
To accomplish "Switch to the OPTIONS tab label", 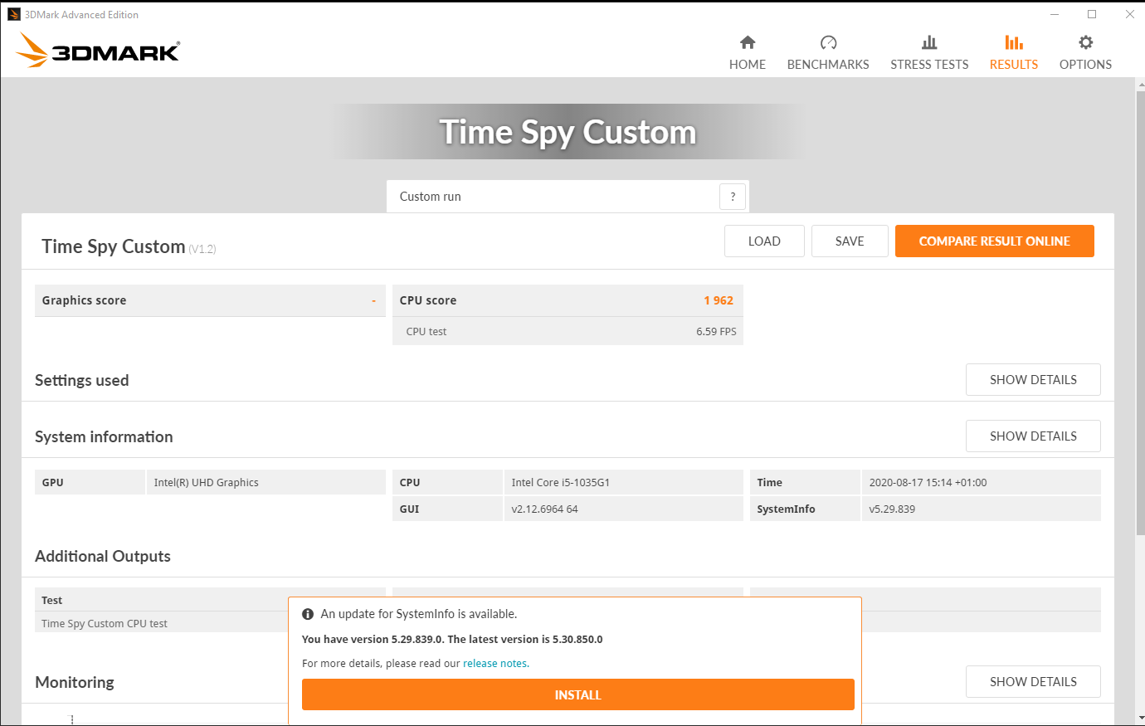I will (x=1085, y=64).
